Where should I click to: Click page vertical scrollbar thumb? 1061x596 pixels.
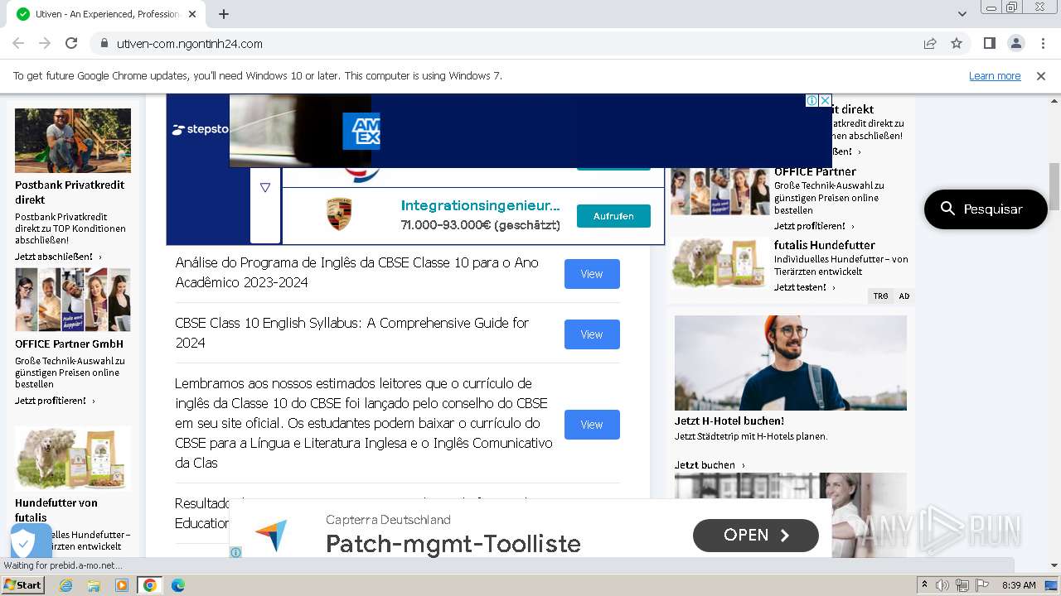click(1054, 186)
